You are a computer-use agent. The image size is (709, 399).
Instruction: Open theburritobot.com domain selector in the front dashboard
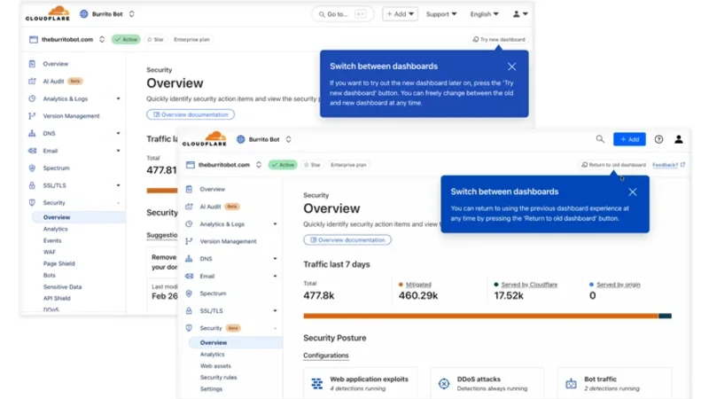click(224, 165)
